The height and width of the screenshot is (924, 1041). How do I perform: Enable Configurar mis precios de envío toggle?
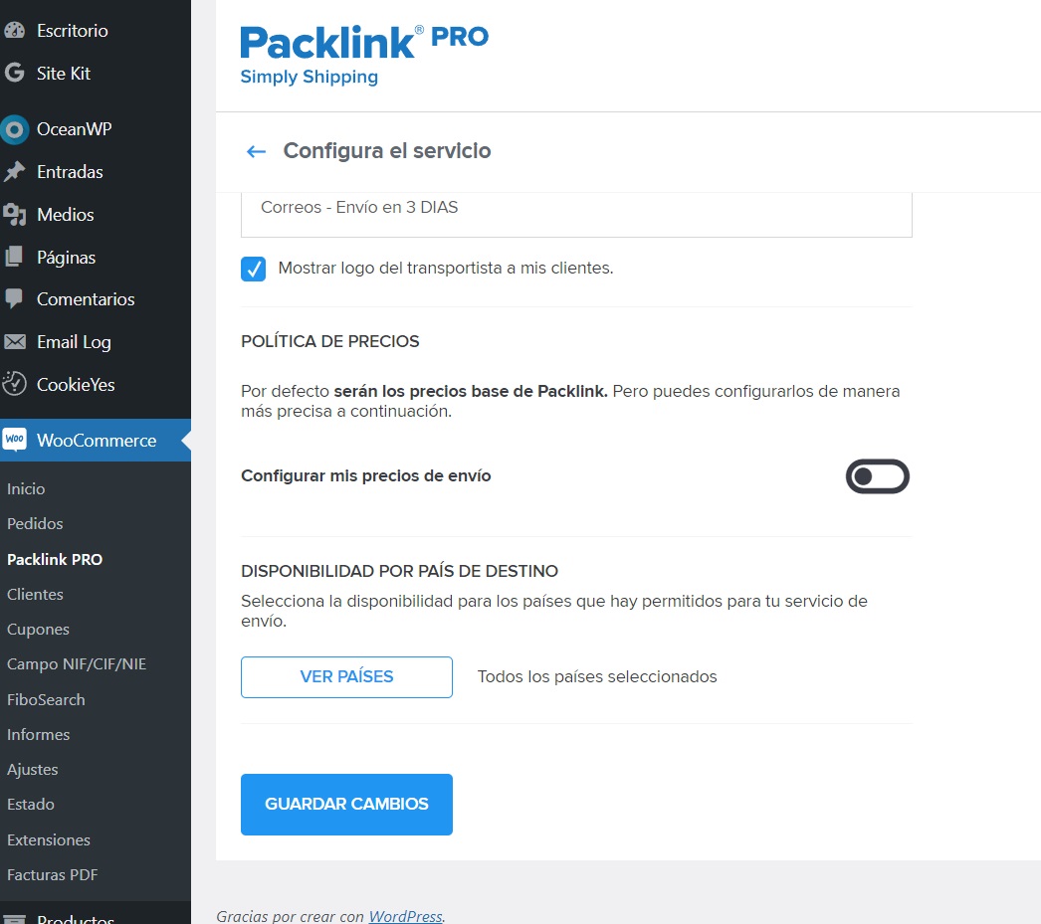pos(877,476)
